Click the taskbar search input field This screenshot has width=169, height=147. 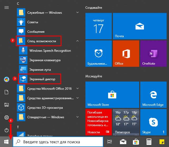point(58,142)
